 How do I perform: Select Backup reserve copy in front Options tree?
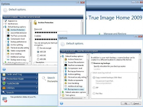(x=76, y=89)
